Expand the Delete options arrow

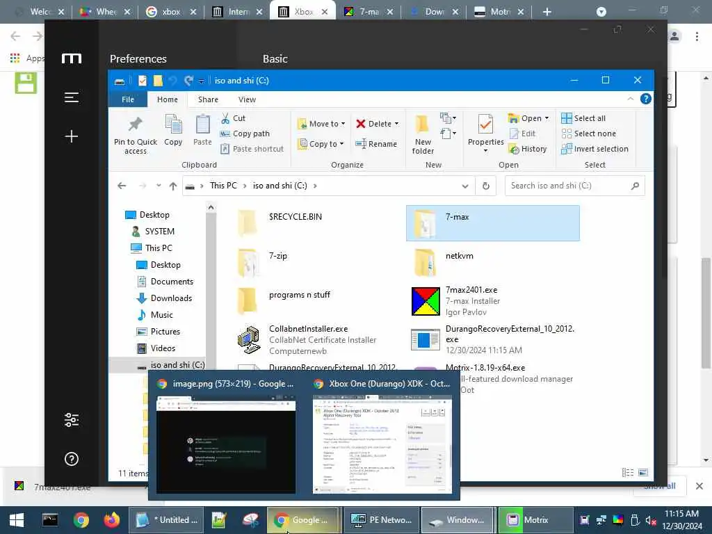click(397, 124)
